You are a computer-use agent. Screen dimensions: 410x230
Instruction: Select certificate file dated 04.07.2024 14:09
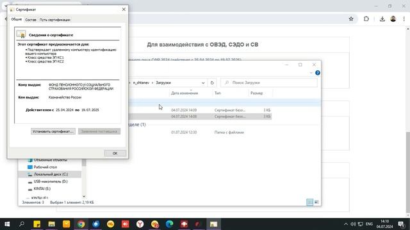point(200,111)
